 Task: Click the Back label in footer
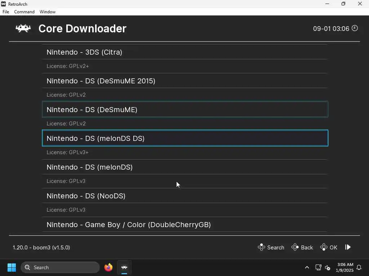307,247
